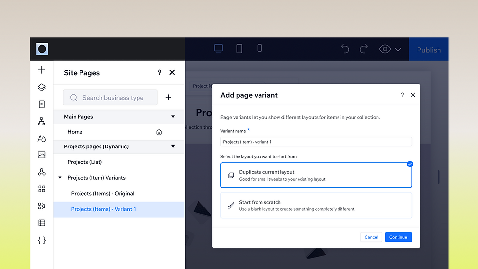478x269 pixels.
Task: Close the Add page variant dialog
Action: 413,95
